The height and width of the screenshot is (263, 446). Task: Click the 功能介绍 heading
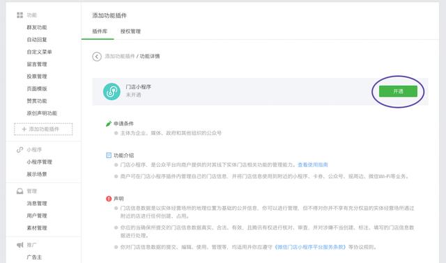(123, 155)
